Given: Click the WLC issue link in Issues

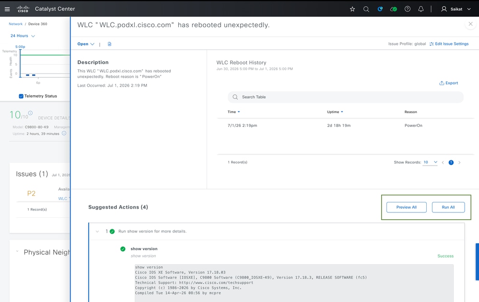Looking at the screenshot, I should (x=64, y=199).
